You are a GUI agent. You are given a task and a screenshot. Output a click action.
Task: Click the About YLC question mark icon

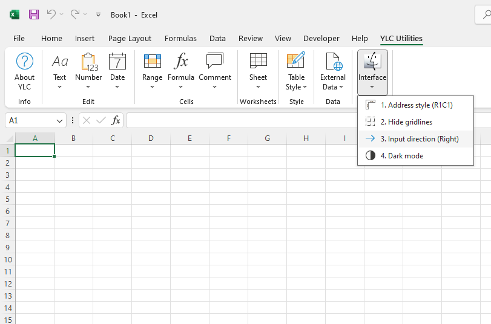tap(24, 62)
